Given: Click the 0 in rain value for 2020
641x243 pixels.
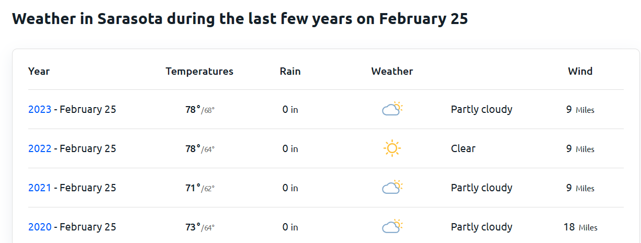Looking at the screenshot, I should [x=290, y=227].
